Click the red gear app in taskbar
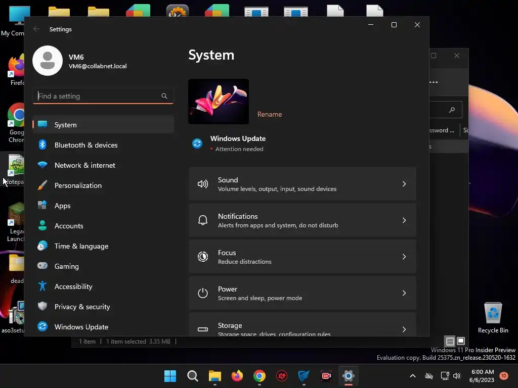This screenshot has height=388, width=518. (x=281, y=376)
